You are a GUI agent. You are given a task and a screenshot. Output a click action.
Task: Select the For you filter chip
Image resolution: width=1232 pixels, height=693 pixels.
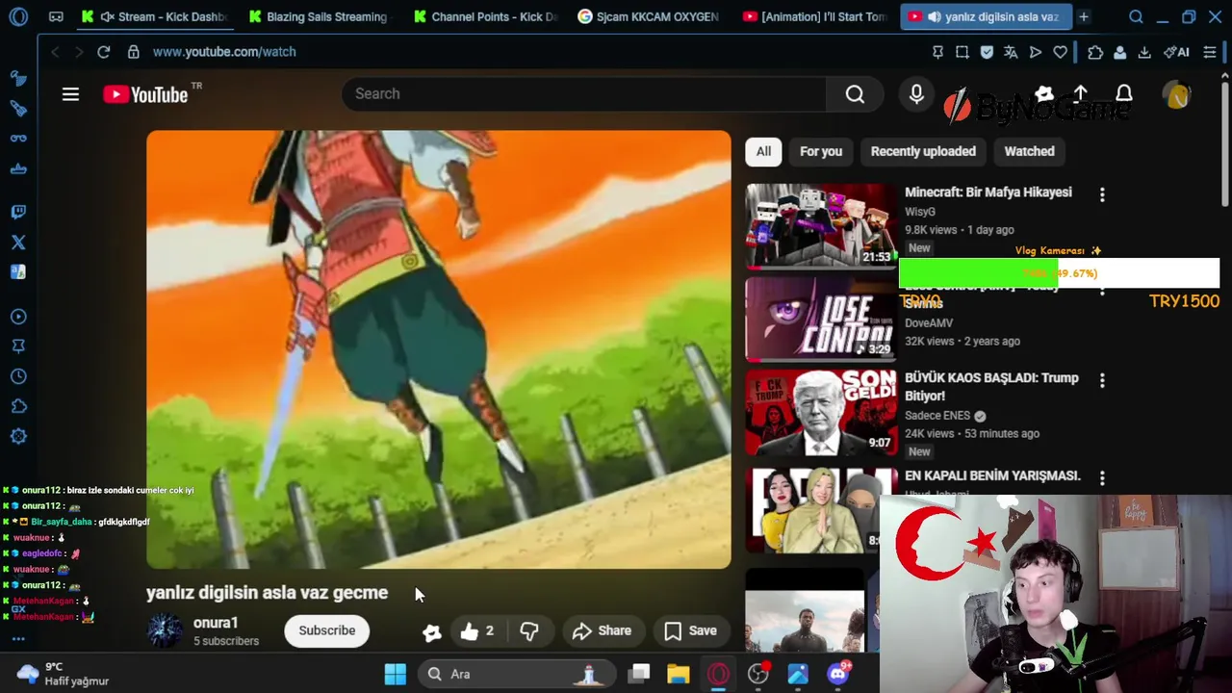(821, 151)
